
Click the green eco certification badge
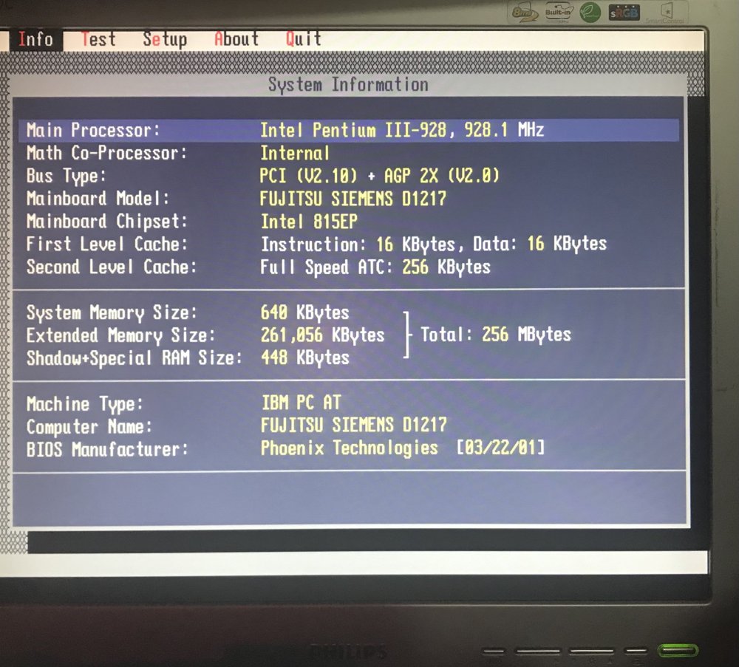click(x=590, y=12)
